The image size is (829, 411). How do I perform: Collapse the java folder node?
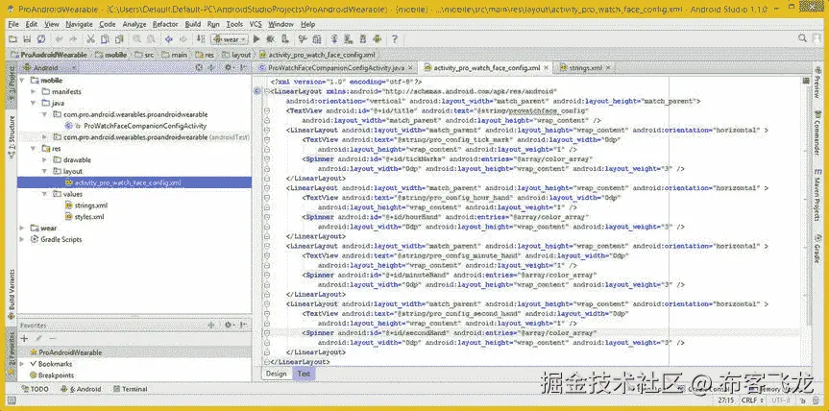[34, 103]
